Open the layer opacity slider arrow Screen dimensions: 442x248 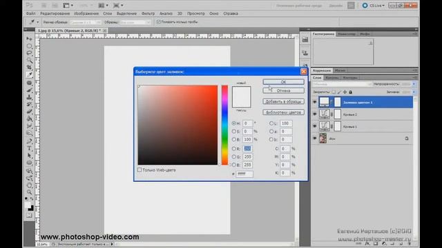[414, 84]
